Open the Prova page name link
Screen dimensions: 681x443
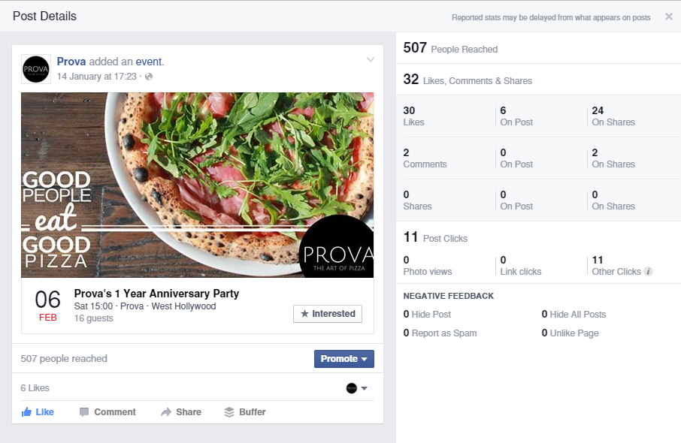71,62
